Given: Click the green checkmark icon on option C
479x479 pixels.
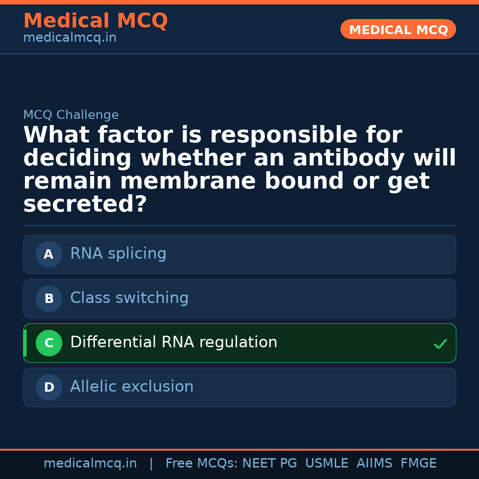Looking at the screenshot, I should 440,344.
